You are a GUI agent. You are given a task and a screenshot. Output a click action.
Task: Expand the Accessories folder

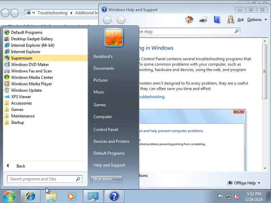(45, 103)
